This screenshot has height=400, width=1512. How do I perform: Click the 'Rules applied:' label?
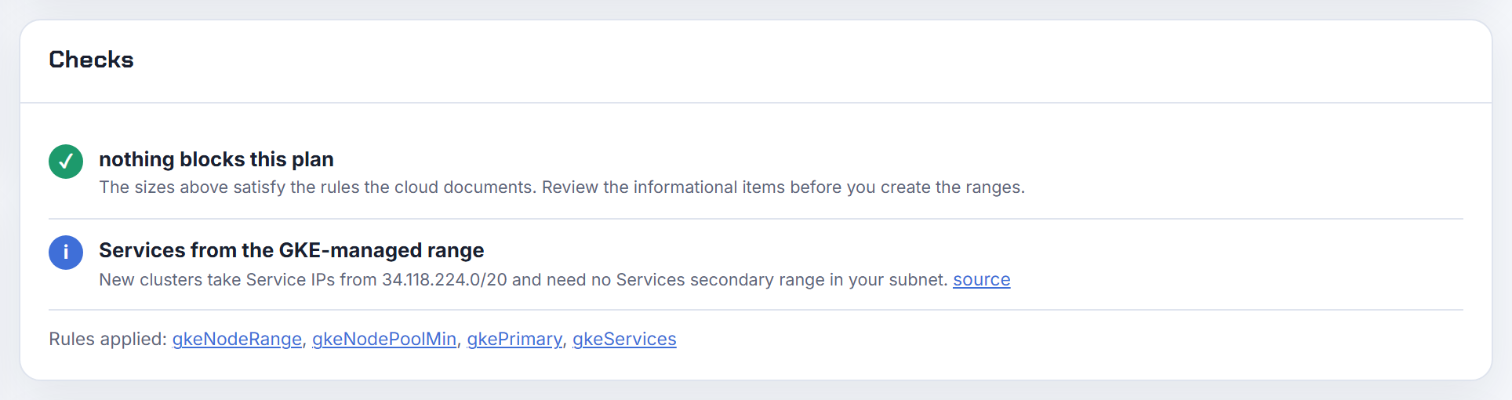[x=107, y=339]
